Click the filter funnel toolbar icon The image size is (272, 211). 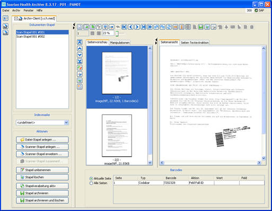pyautogui.click(x=99, y=27)
